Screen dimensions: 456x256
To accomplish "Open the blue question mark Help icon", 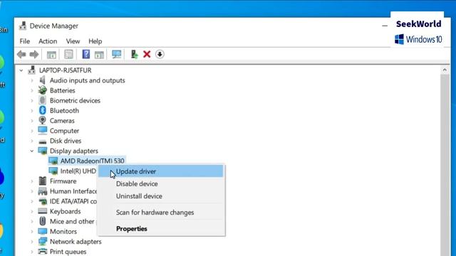I will click(86, 54).
